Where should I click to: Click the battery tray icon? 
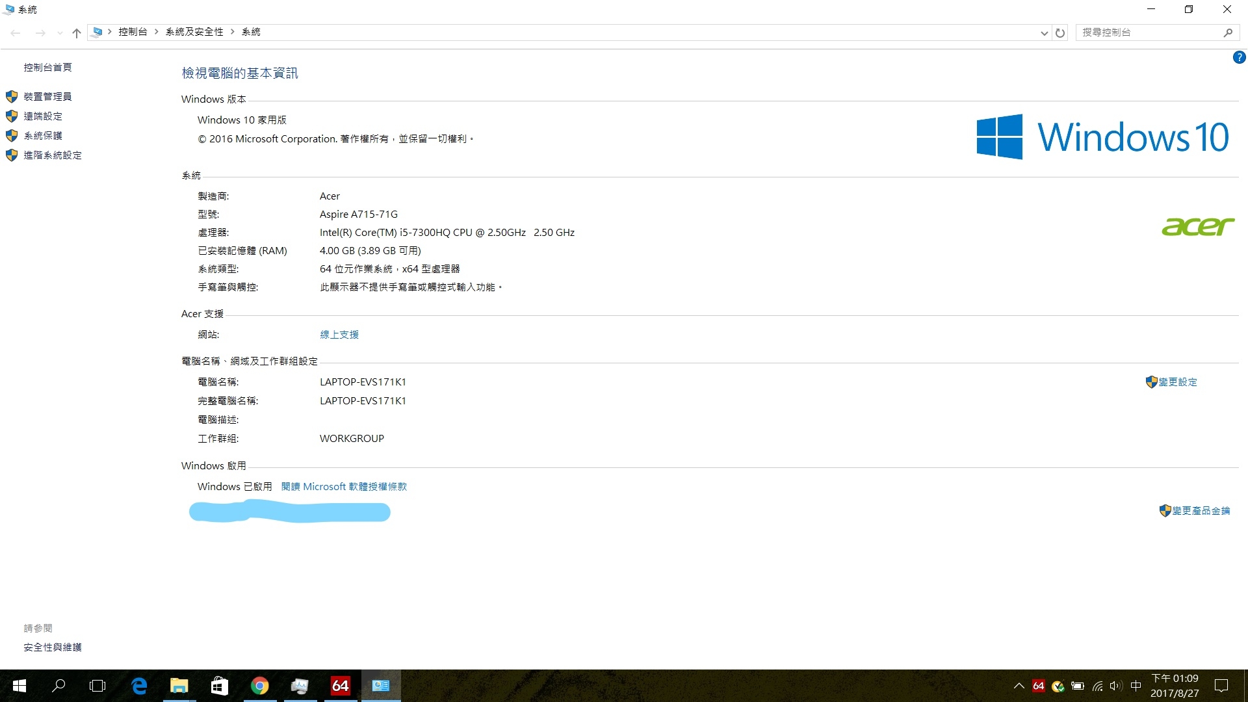point(1078,686)
